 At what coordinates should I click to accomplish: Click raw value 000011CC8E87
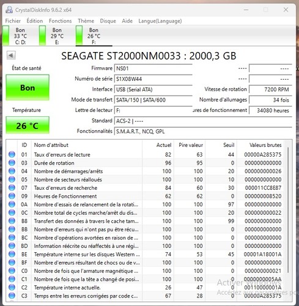click(x=263, y=188)
